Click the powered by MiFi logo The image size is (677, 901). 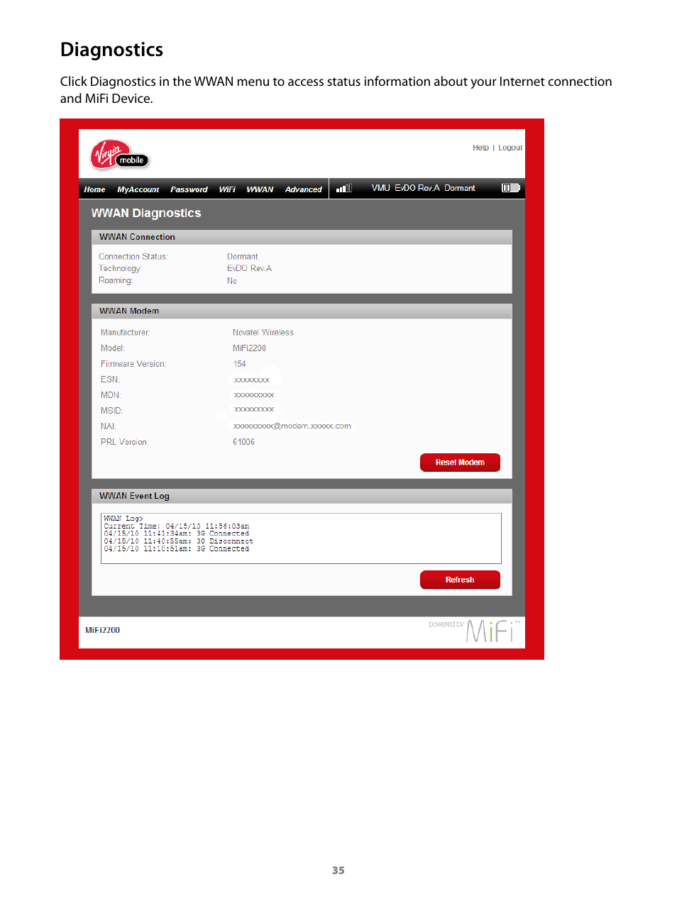tap(474, 630)
